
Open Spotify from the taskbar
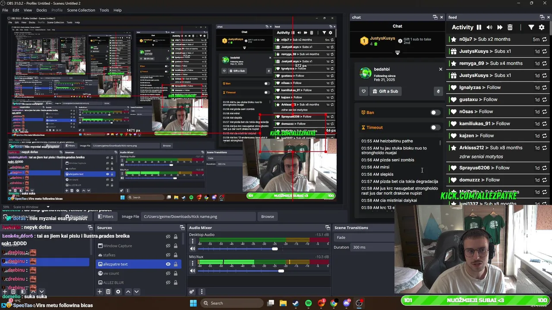(x=308, y=303)
